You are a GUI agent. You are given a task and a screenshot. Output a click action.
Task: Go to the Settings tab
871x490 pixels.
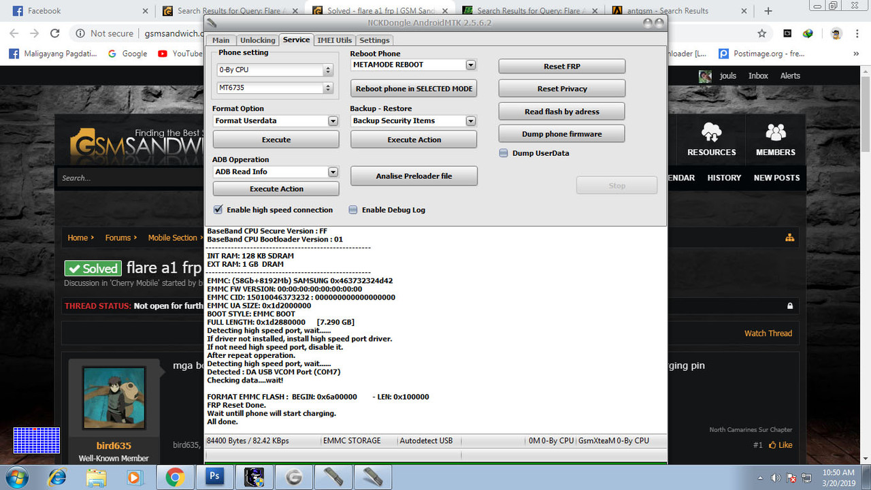point(374,40)
